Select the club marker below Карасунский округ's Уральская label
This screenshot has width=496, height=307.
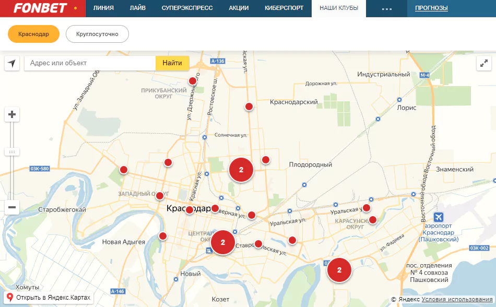click(x=373, y=220)
